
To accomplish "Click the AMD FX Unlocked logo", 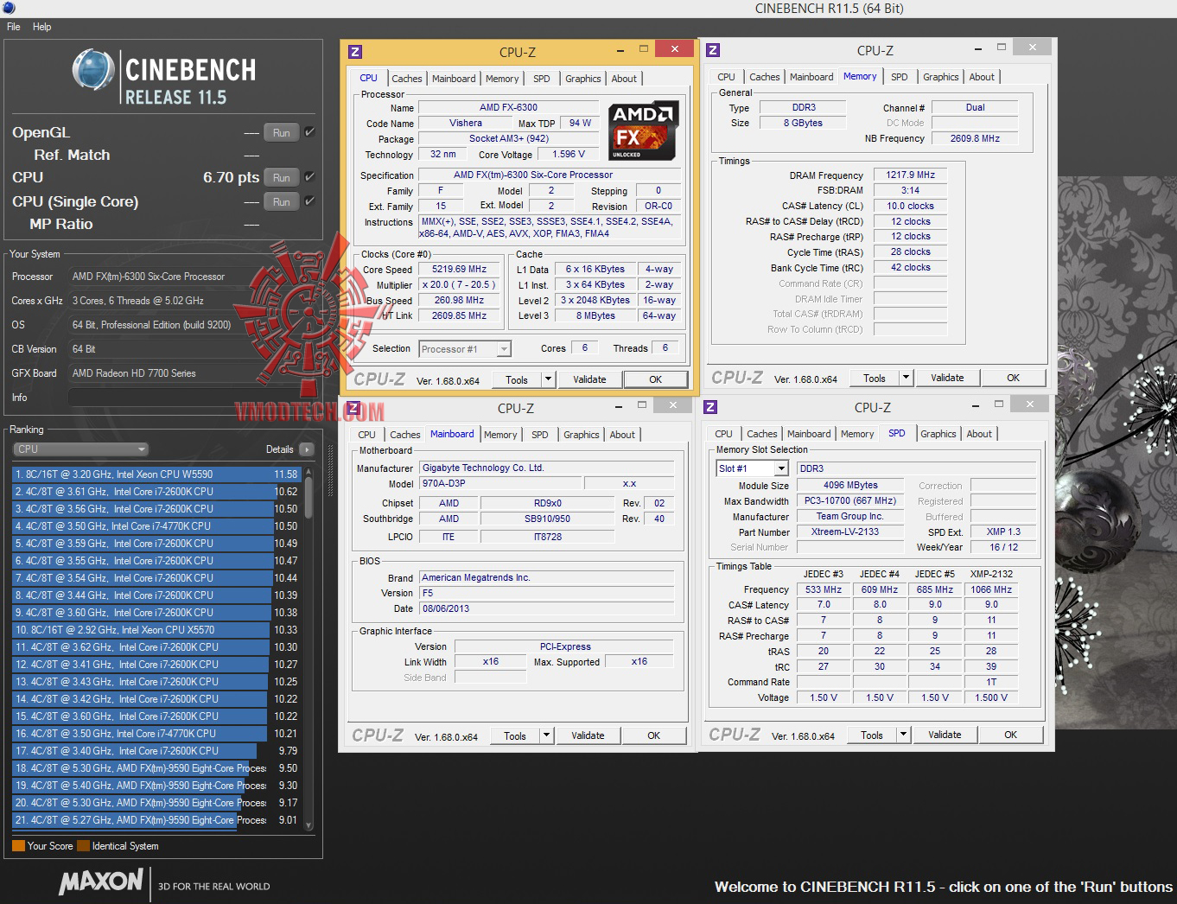I will (x=644, y=131).
